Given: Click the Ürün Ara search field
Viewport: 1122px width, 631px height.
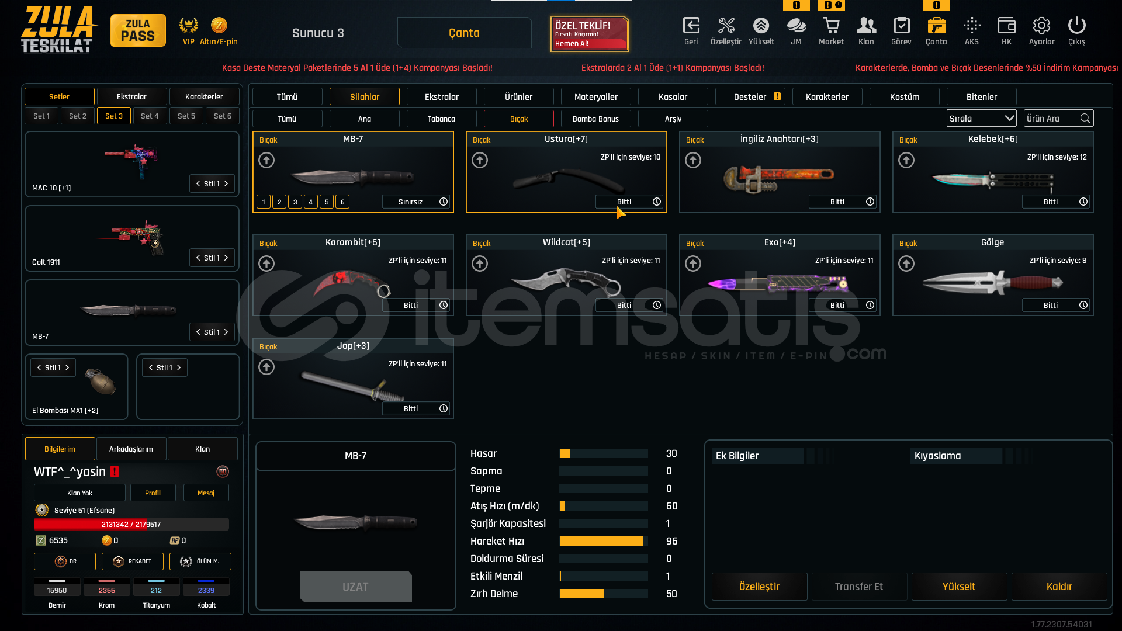Looking at the screenshot, I should (1058, 119).
